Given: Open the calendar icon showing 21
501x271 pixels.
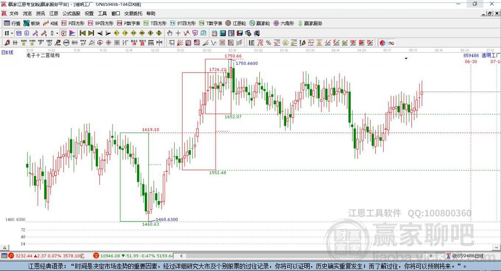Looking at the screenshot, I should coord(214,33).
